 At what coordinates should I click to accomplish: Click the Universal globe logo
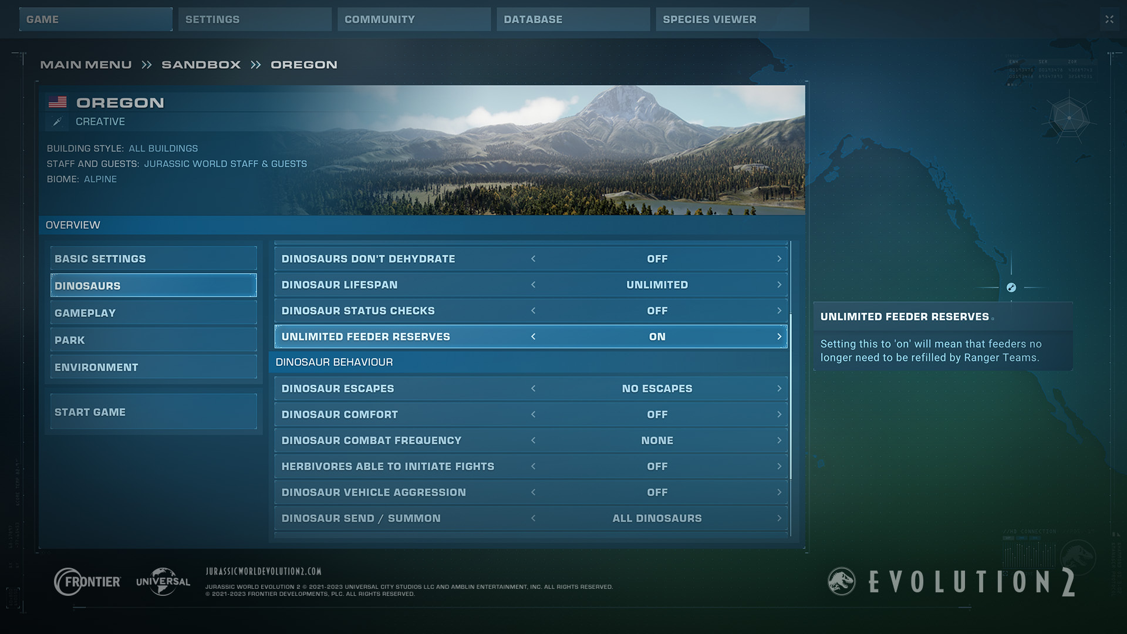coord(163,582)
